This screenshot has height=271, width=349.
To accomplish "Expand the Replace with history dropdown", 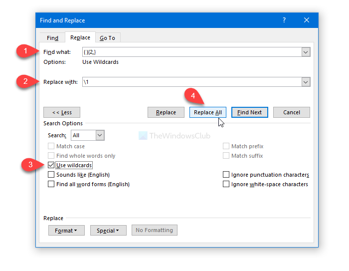I will 306,82.
